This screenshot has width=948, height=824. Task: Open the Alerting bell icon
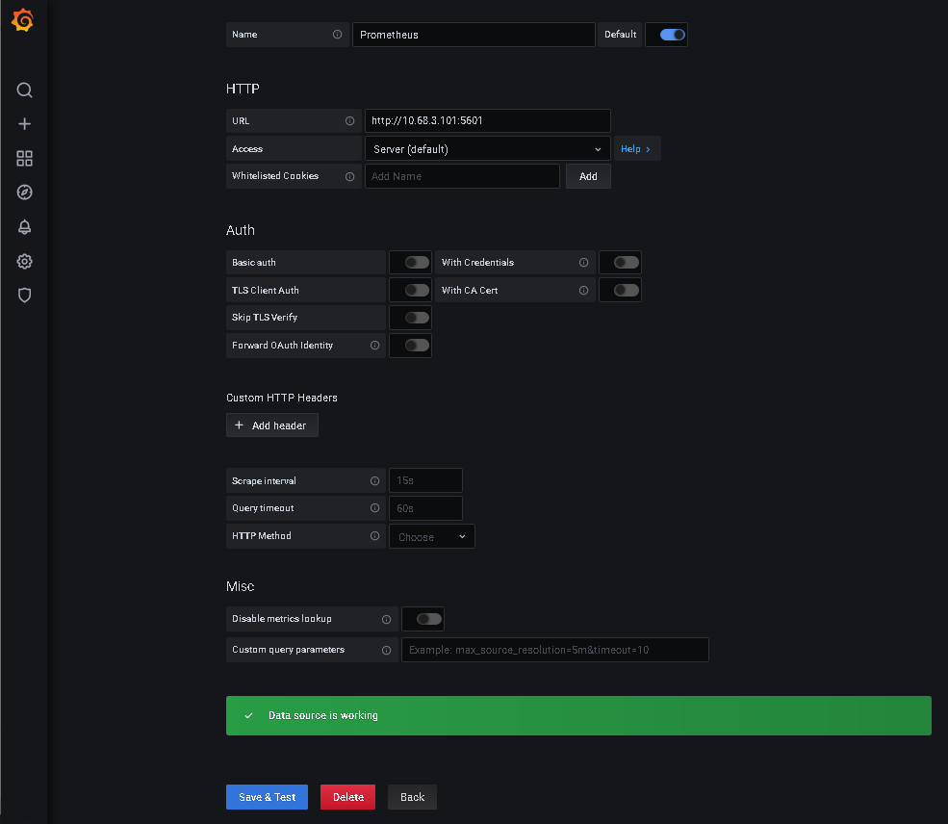click(24, 227)
